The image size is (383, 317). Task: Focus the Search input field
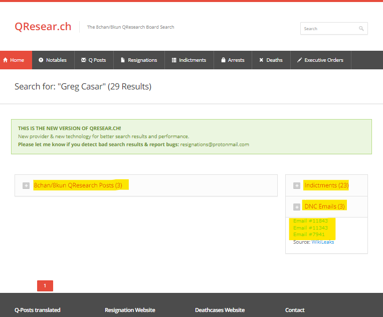334,29
